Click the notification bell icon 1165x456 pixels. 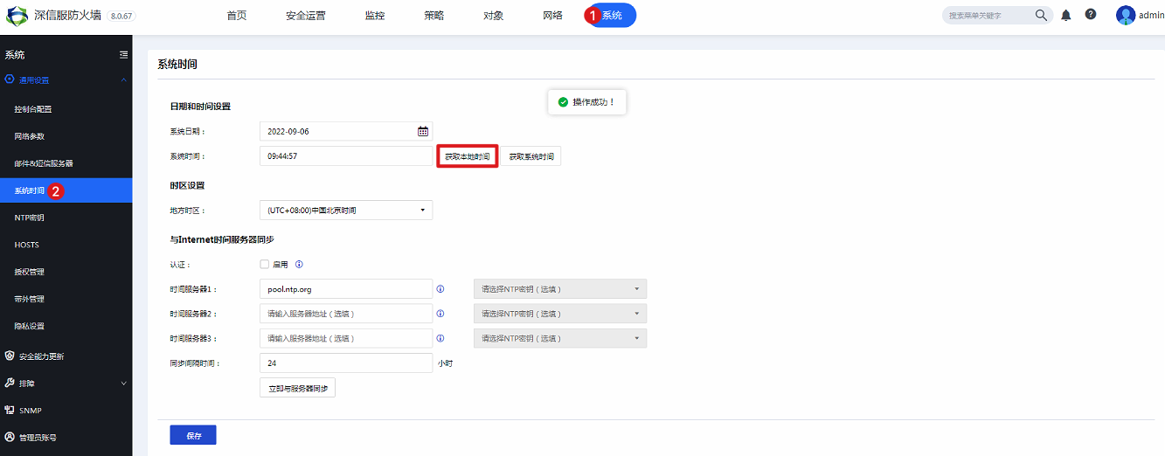[x=1066, y=15]
